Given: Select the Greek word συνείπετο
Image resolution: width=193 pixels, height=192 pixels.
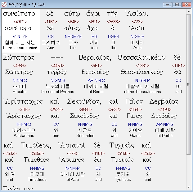Looking at the screenshot, I should tap(19, 14).
